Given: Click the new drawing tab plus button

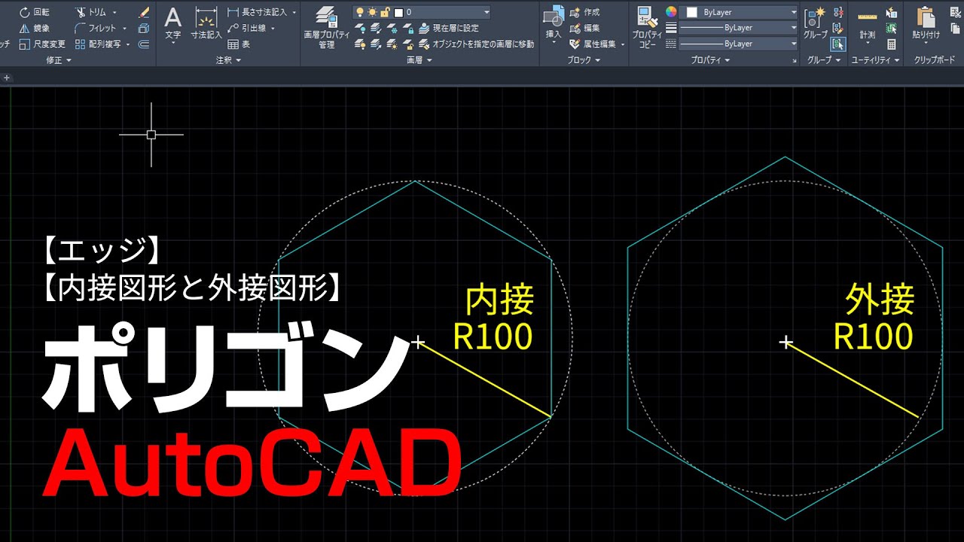Looking at the screenshot, I should pyautogui.click(x=7, y=77).
